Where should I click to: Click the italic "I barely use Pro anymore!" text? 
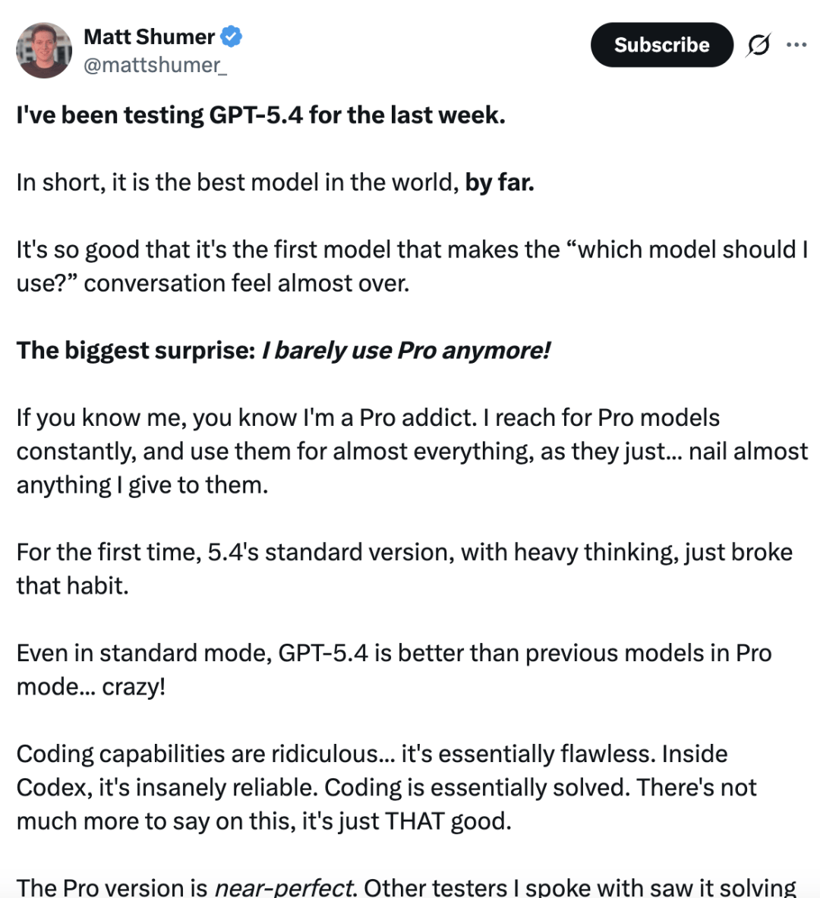tap(405, 351)
